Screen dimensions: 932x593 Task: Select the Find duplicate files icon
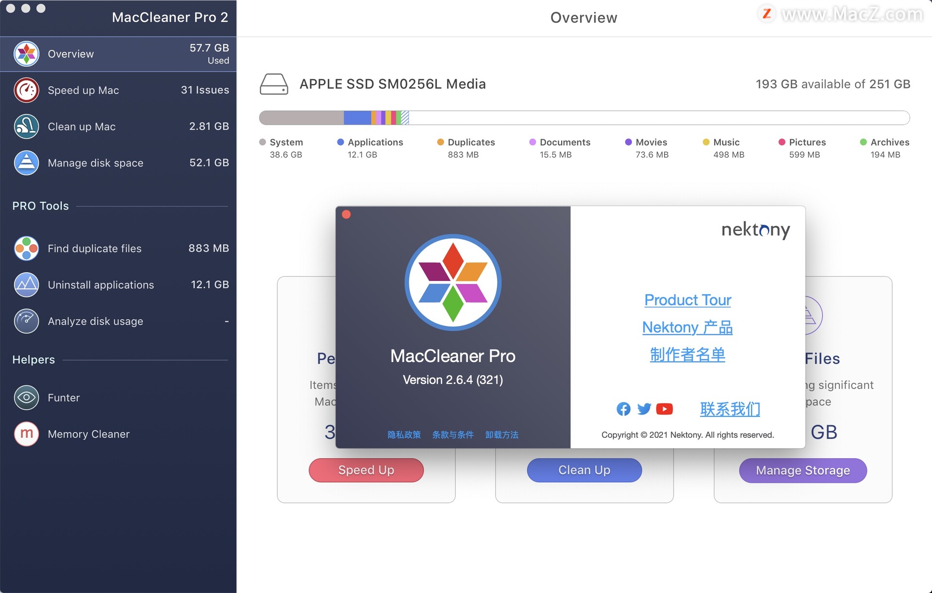click(x=26, y=248)
